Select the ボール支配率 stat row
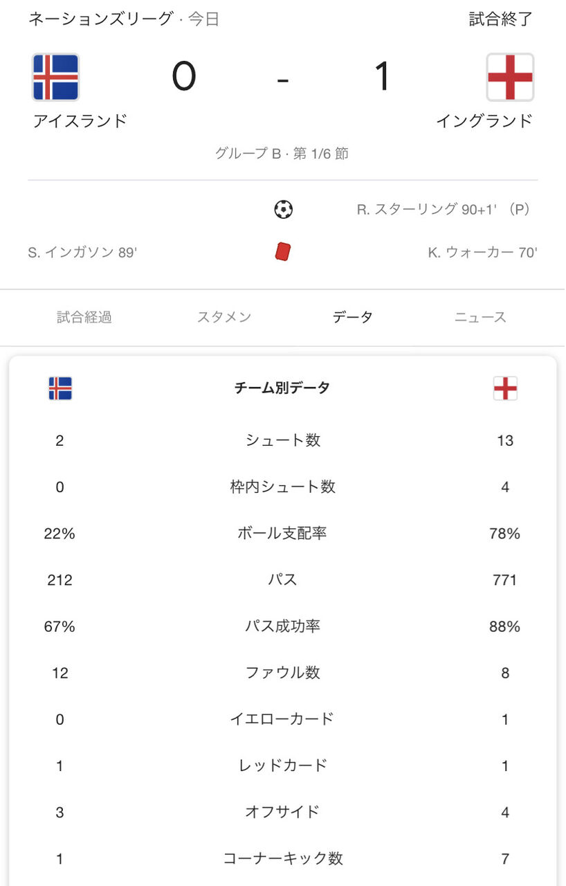 click(x=283, y=534)
